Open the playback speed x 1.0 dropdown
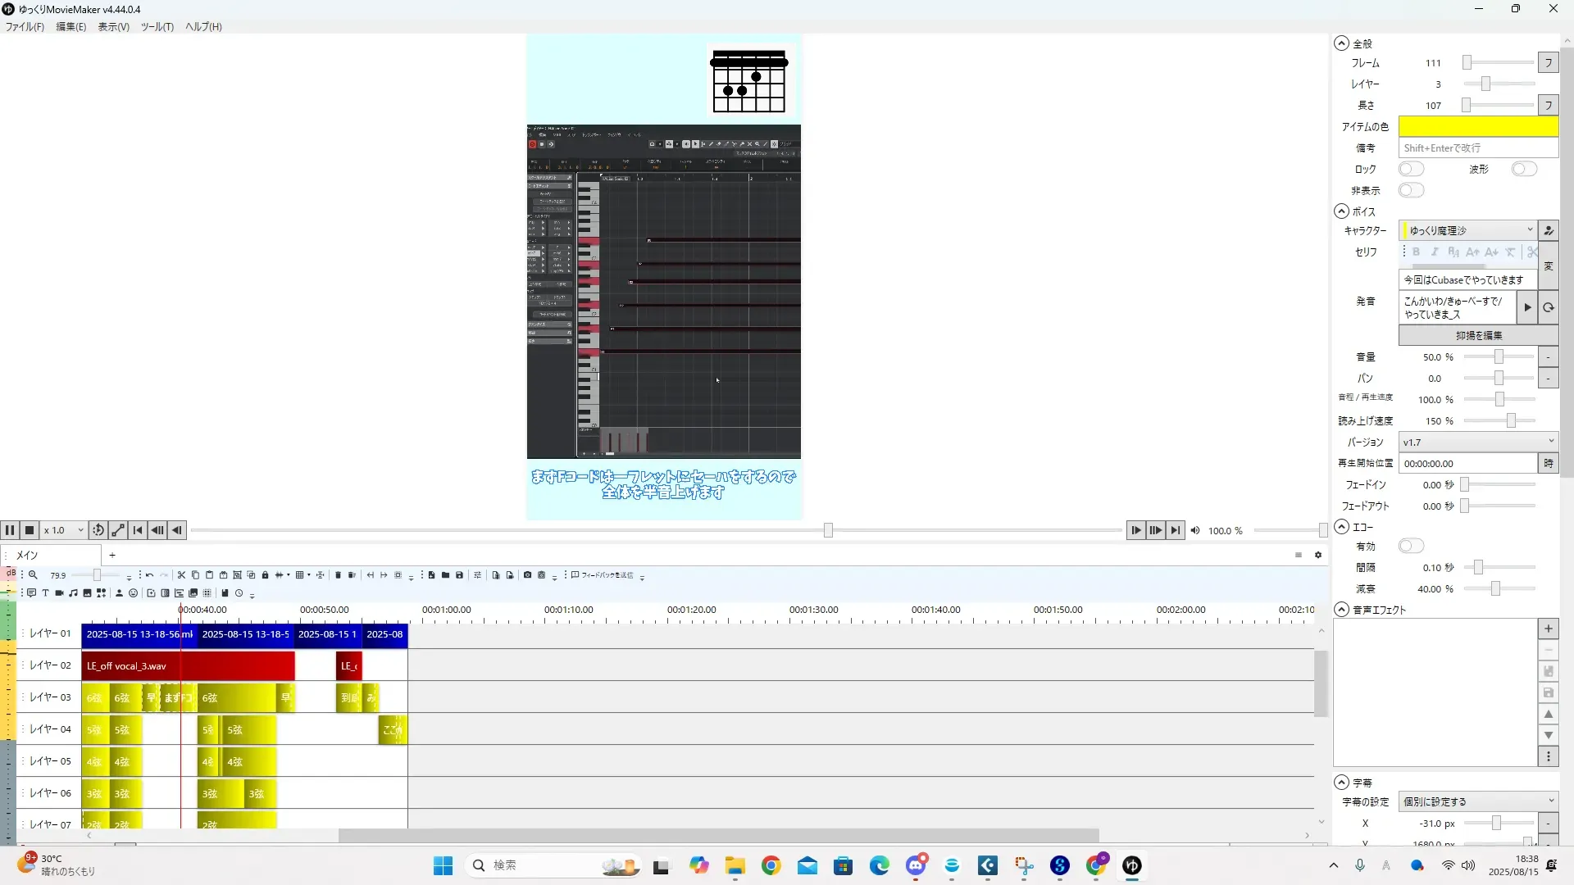Image resolution: width=1574 pixels, height=885 pixels. pyautogui.click(x=64, y=530)
